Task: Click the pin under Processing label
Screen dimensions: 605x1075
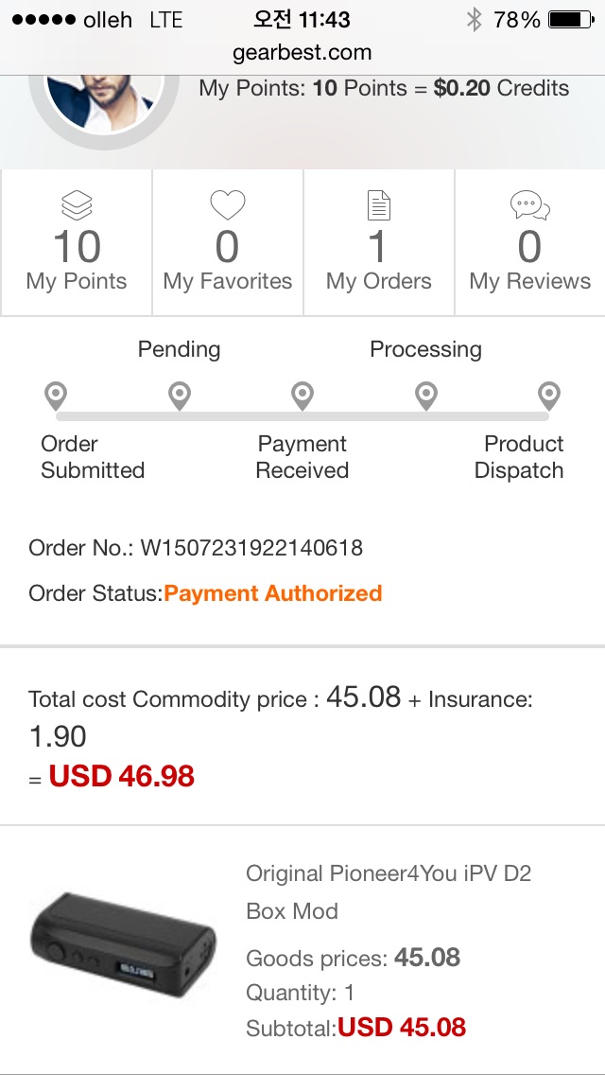Action: [426, 396]
